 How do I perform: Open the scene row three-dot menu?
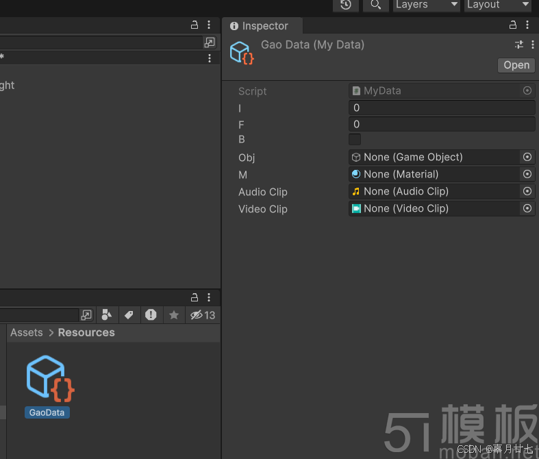coord(210,58)
